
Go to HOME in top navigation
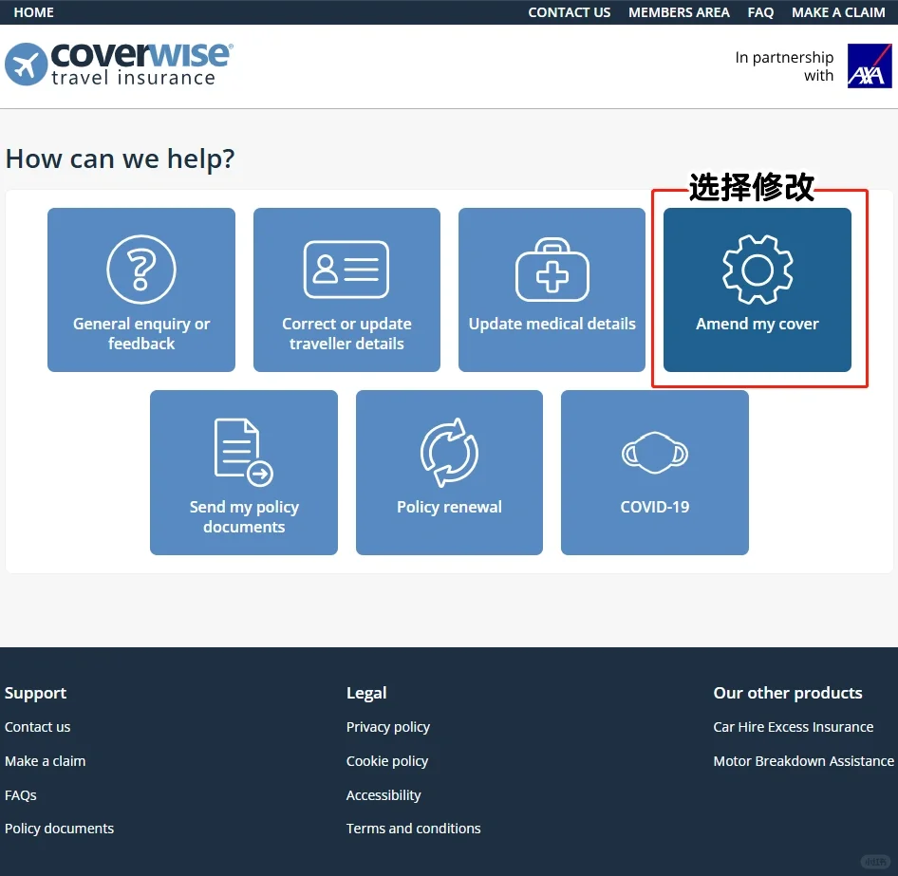(x=34, y=12)
